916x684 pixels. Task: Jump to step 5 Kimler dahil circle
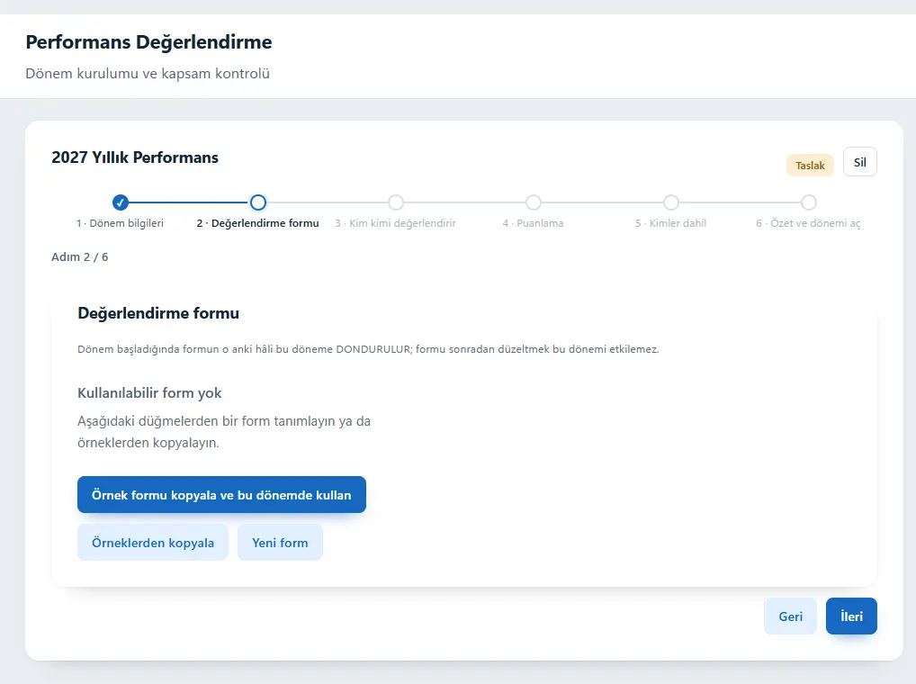click(671, 202)
